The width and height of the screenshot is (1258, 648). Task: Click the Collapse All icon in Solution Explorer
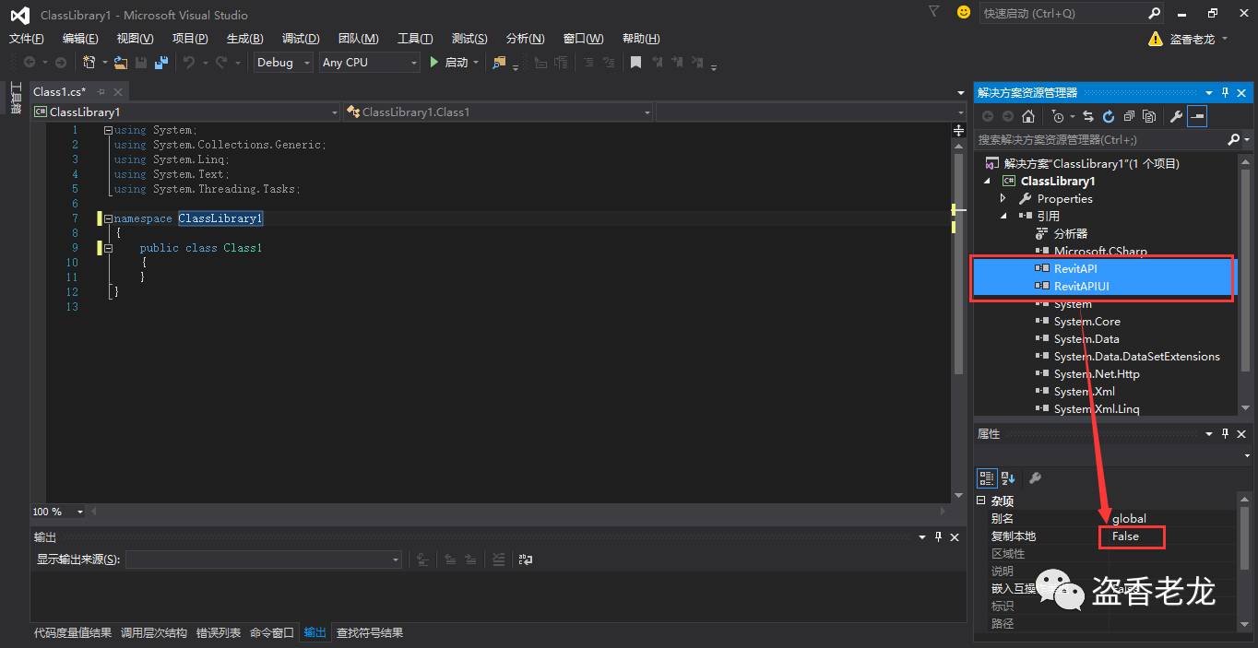[x=1128, y=116]
